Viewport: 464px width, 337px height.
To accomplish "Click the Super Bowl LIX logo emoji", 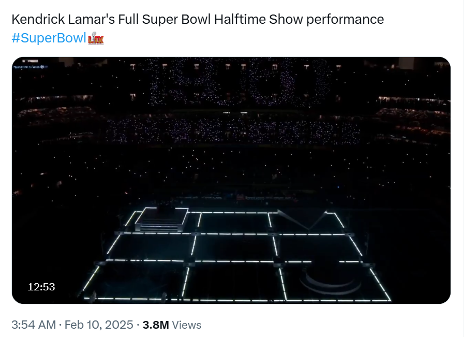I will pos(96,39).
